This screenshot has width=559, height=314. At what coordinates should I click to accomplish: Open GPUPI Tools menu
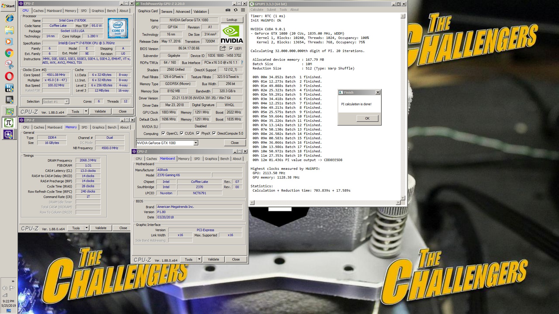pyautogui.click(x=283, y=10)
